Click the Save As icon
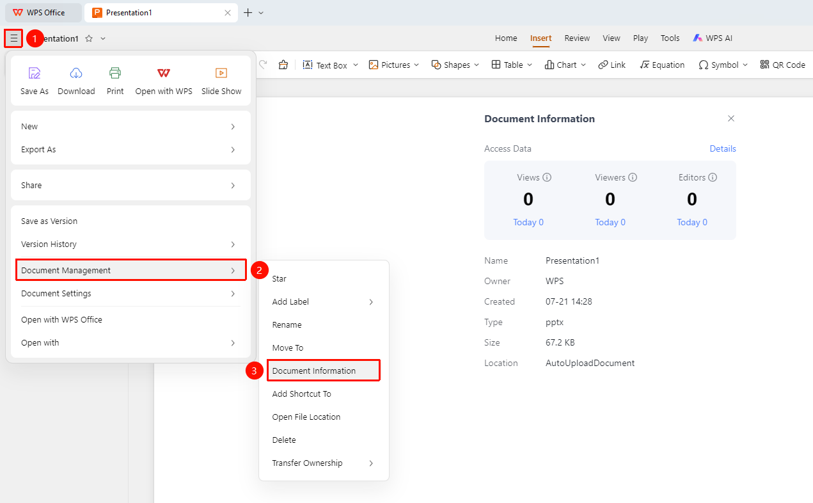Image resolution: width=813 pixels, height=503 pixels. pos(35,73)
